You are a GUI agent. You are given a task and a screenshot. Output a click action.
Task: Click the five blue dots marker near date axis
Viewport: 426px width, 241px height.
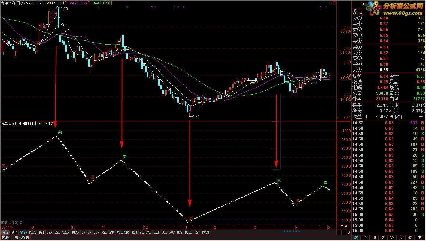[x=291, y=231]
